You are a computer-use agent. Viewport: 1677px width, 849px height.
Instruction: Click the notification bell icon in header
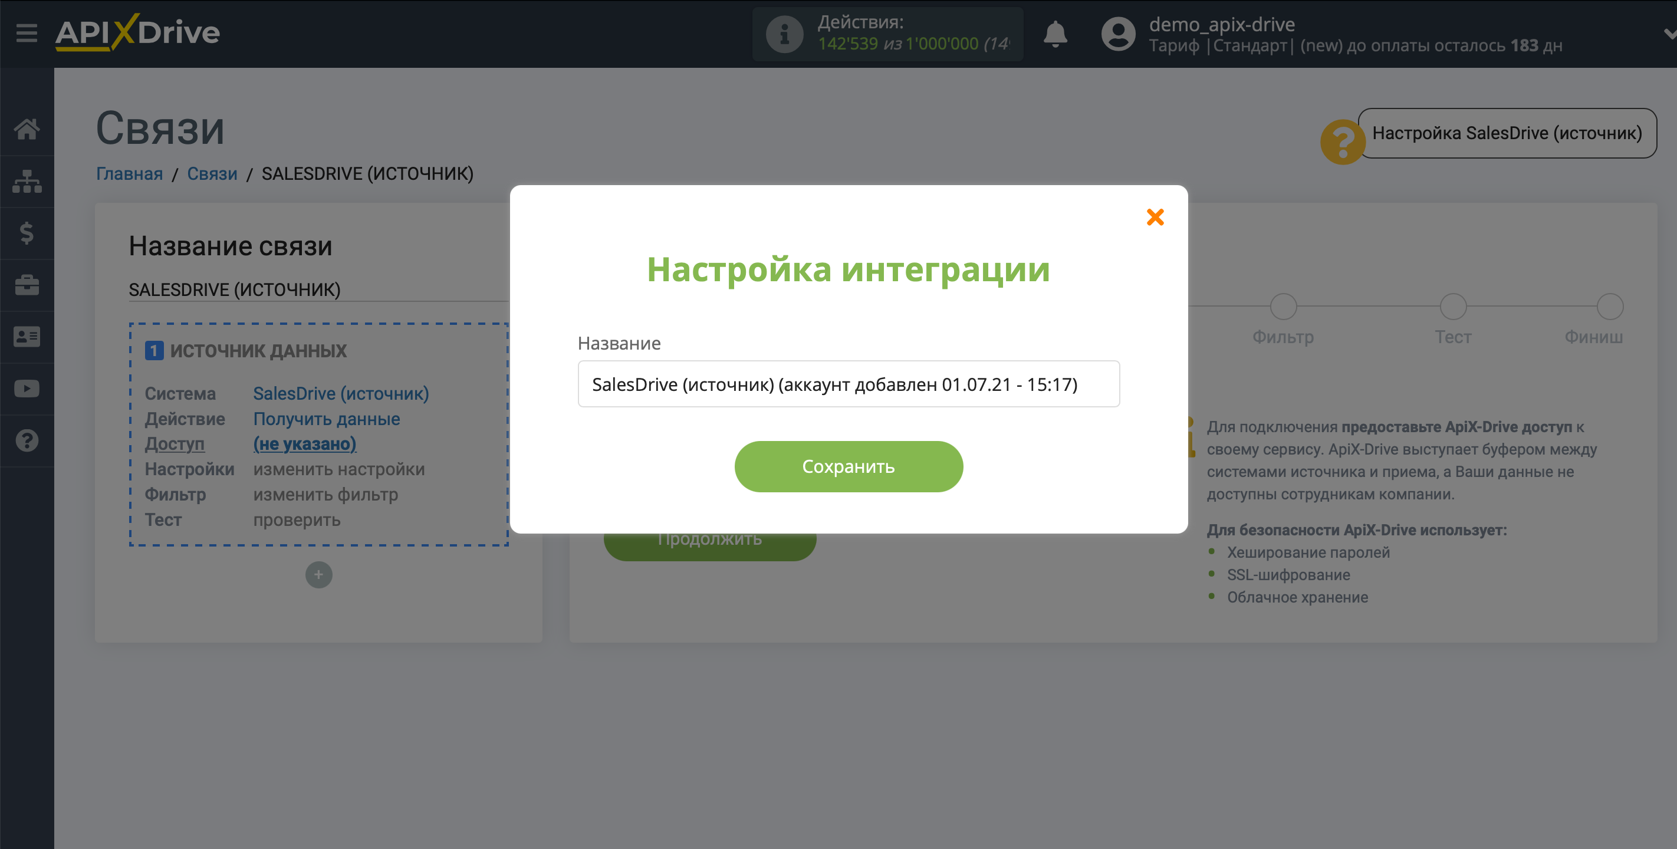pos(1055,32)
